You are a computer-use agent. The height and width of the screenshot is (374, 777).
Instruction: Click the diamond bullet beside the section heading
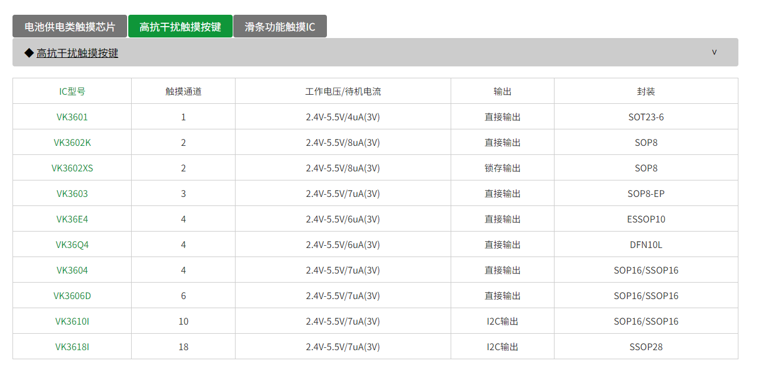(29, 53)
